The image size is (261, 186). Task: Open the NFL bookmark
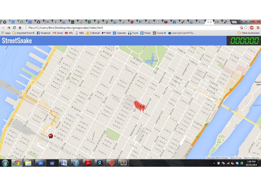click(69, 33)
